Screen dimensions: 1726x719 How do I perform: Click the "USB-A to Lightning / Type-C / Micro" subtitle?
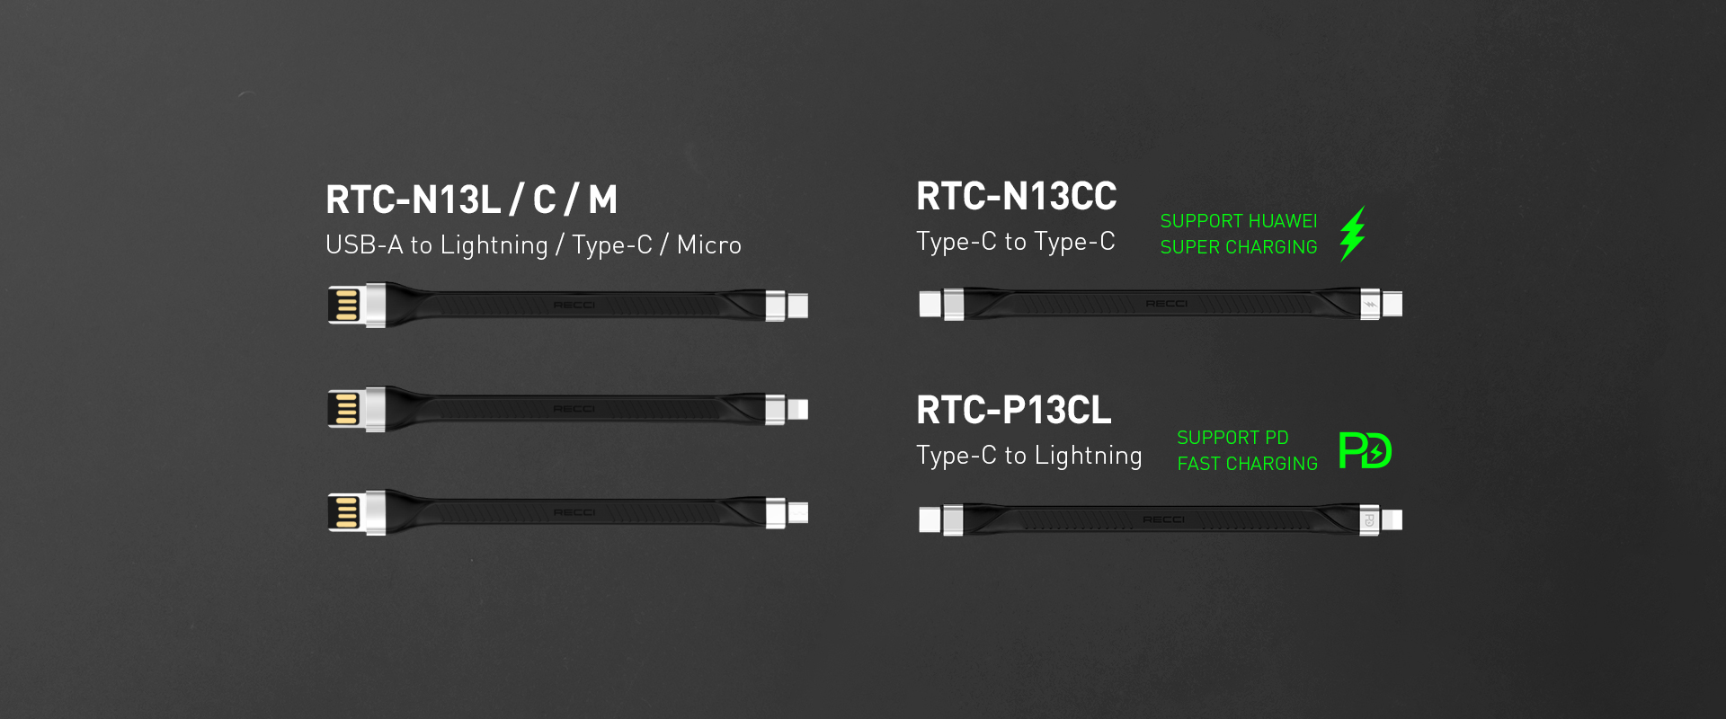[x=533, y=244]
